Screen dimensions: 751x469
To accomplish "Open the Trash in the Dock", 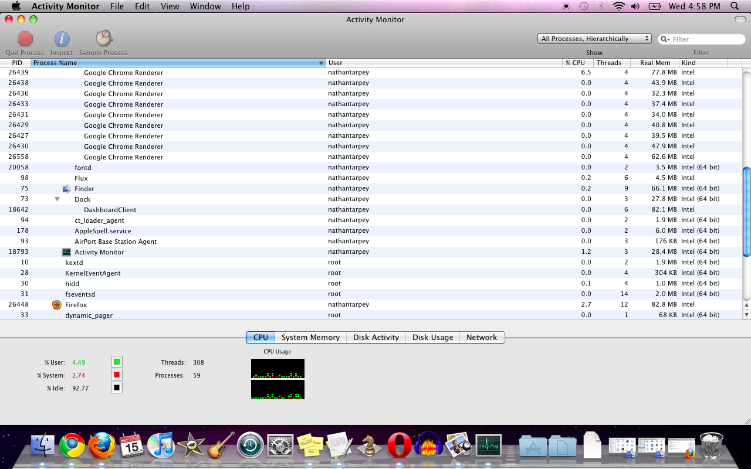I will point(712,446).
